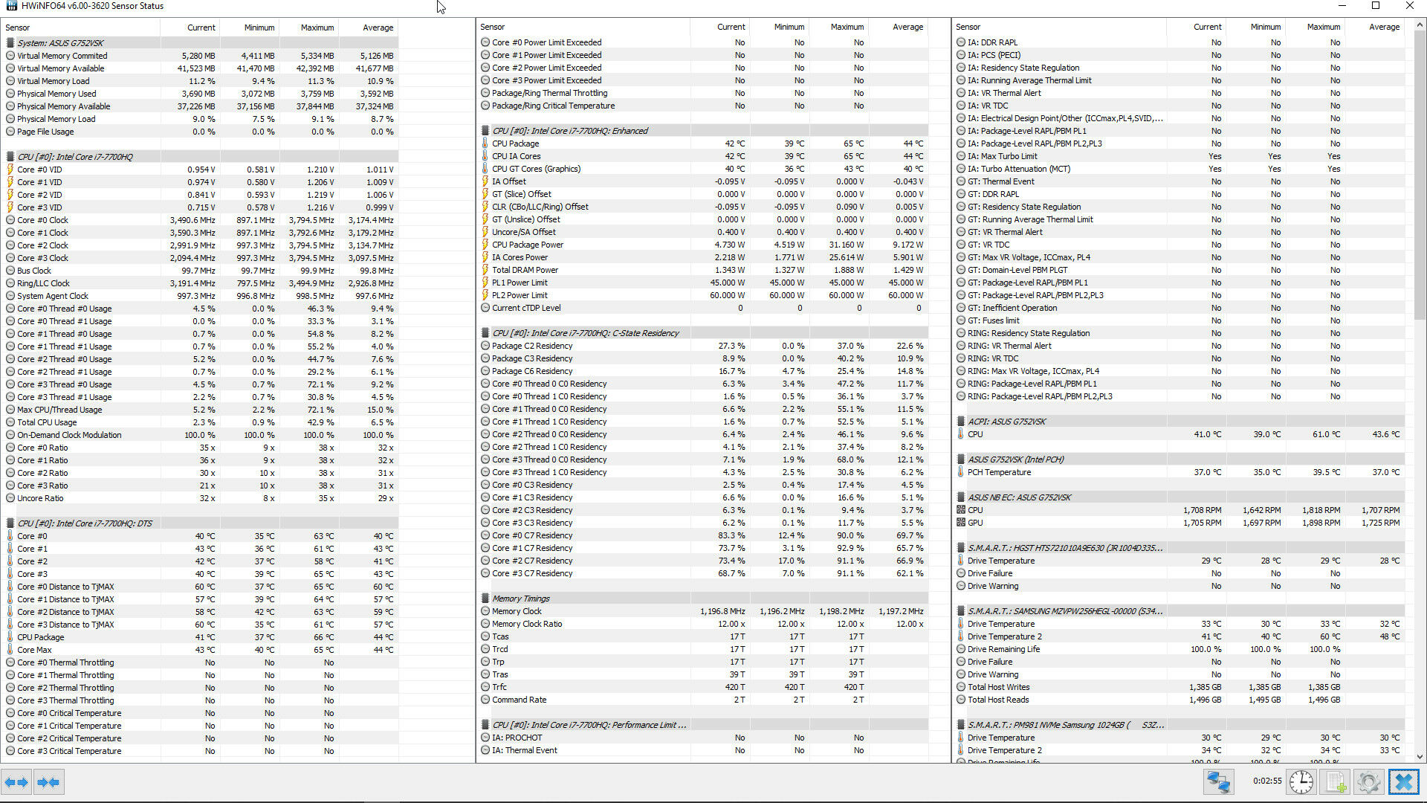Screen dimensions: 1427x803
Task: Click the fan icon beside CPU 1,708 RPM row
Action: click(961, 510)
